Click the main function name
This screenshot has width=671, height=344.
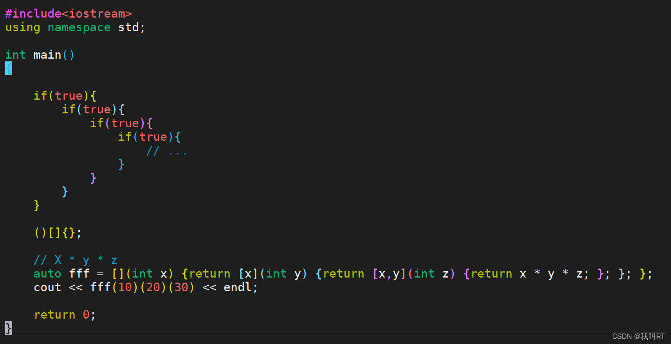pyautogui.click(x=47, y=55)
